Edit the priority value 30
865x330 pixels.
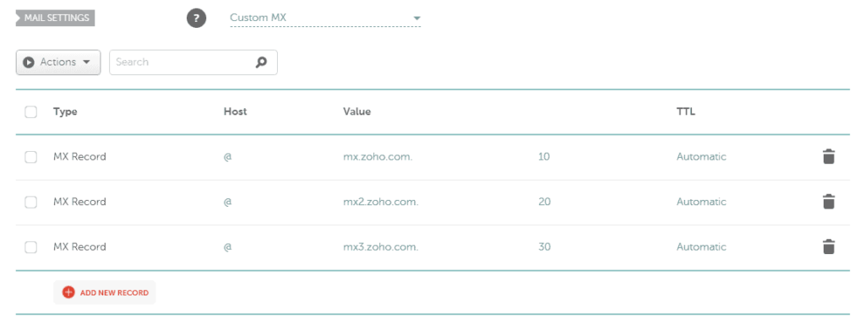click(545, 246)
